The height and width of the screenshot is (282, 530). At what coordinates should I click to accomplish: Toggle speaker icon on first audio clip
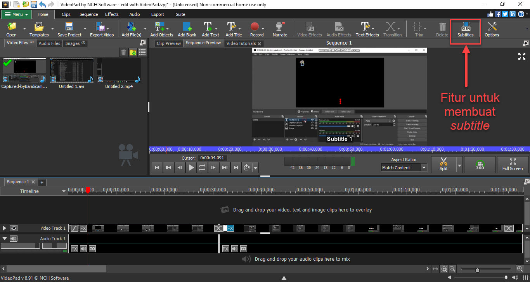[x=83, y=248]
